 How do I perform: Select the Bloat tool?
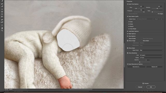(x=2, y=14)
